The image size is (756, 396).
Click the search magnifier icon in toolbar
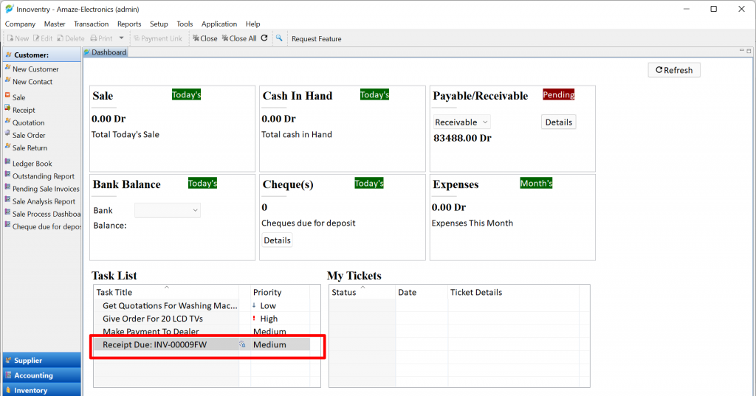279,38
